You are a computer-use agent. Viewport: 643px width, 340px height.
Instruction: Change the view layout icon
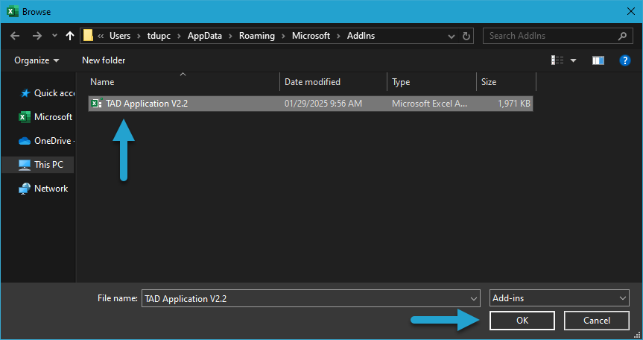[557, 60]
